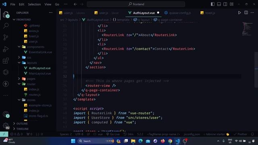Image resolution: width=258 pixels, height=145 pixels.
Task: Open the Thunder Client lightning bolt icon
Action: point(6,84)
